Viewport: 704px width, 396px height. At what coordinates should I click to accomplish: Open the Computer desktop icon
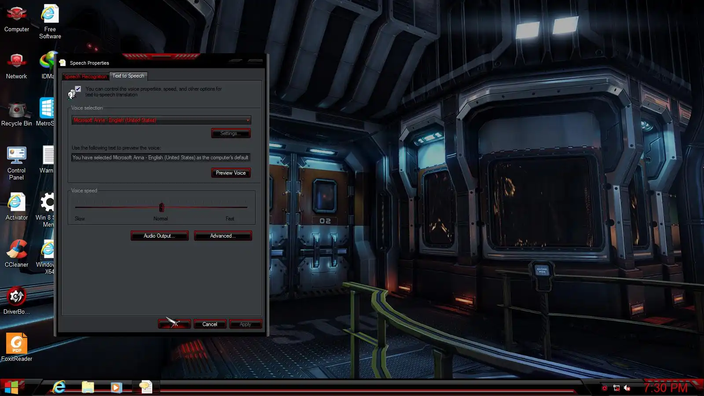pos(17,19)
